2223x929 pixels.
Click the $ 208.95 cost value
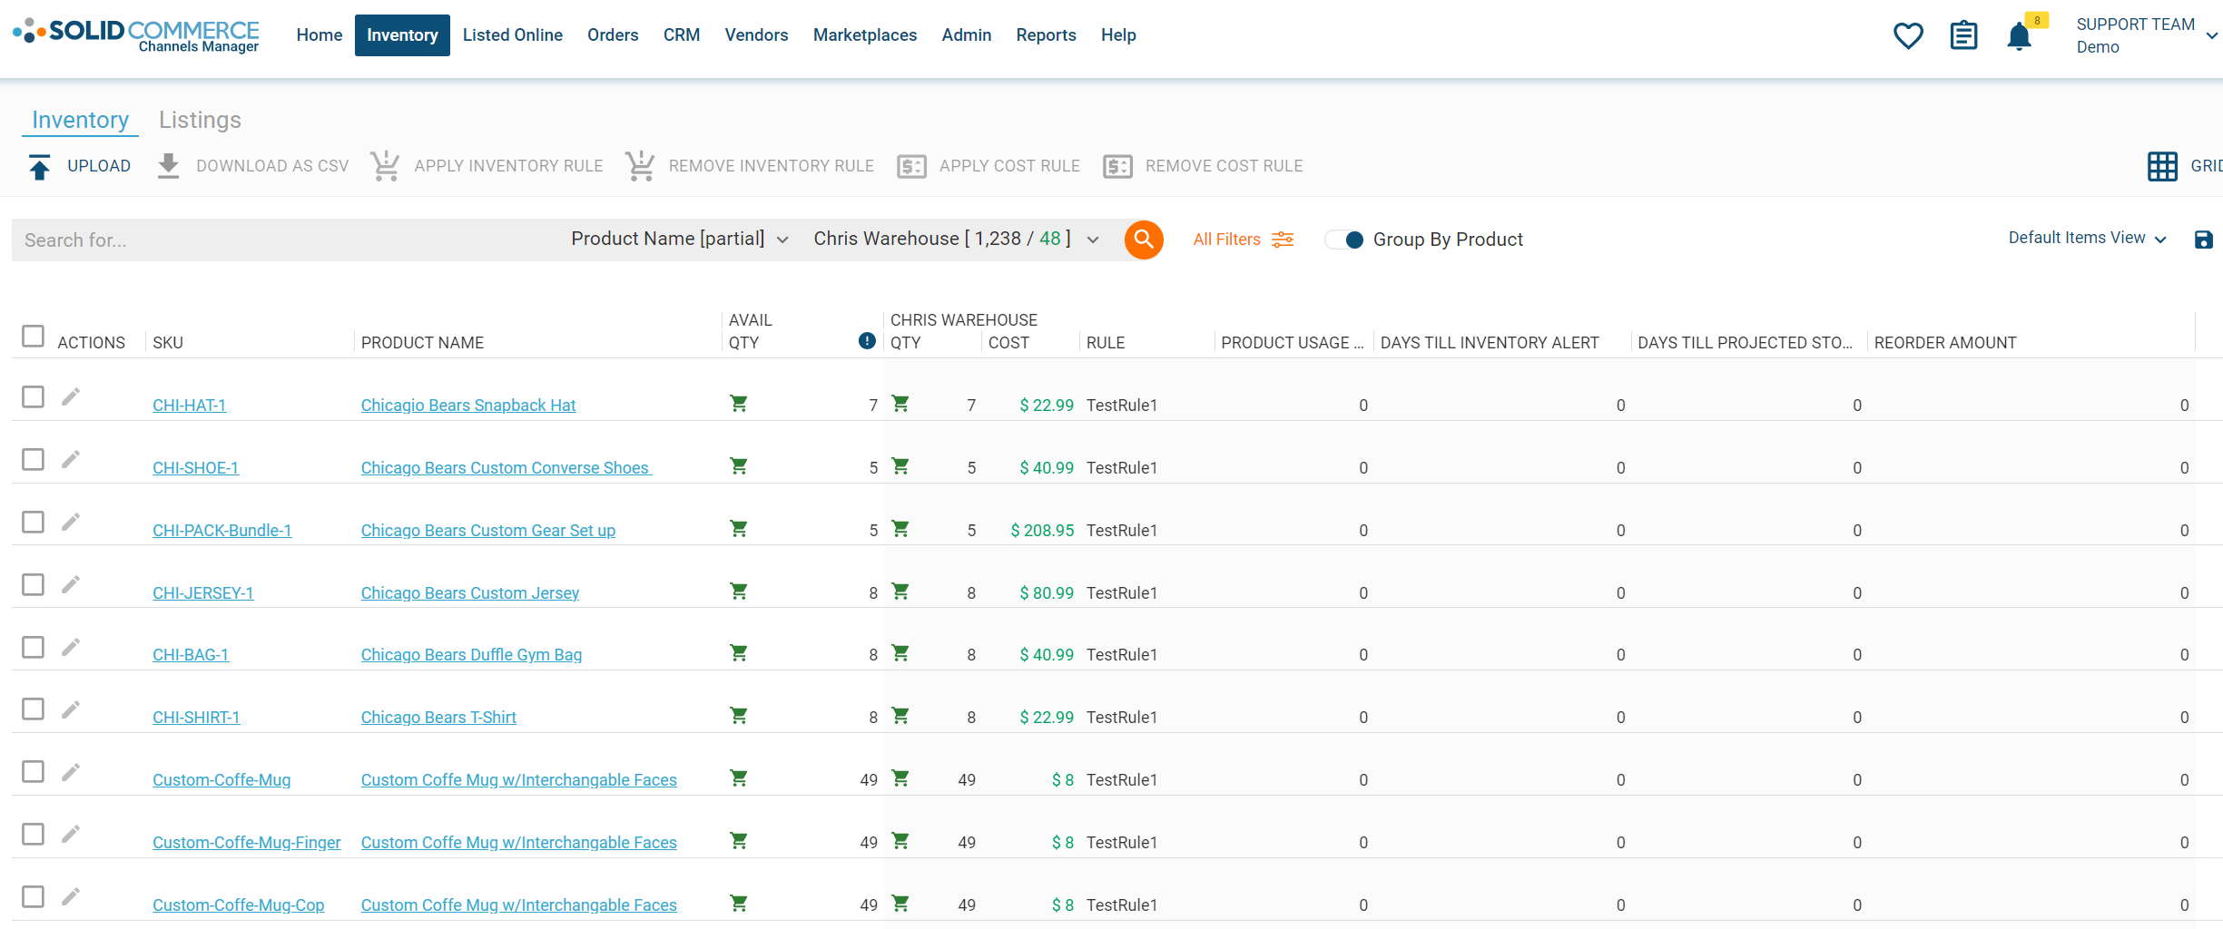click(x=1042, y=531)
